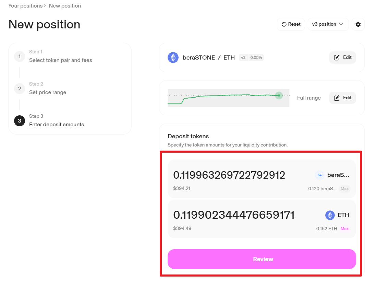Click the Reset circular arrow icon
The image size is (365, 281).
tap(284, 24)
